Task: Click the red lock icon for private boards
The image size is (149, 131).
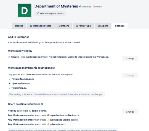Action: (48, 124)
